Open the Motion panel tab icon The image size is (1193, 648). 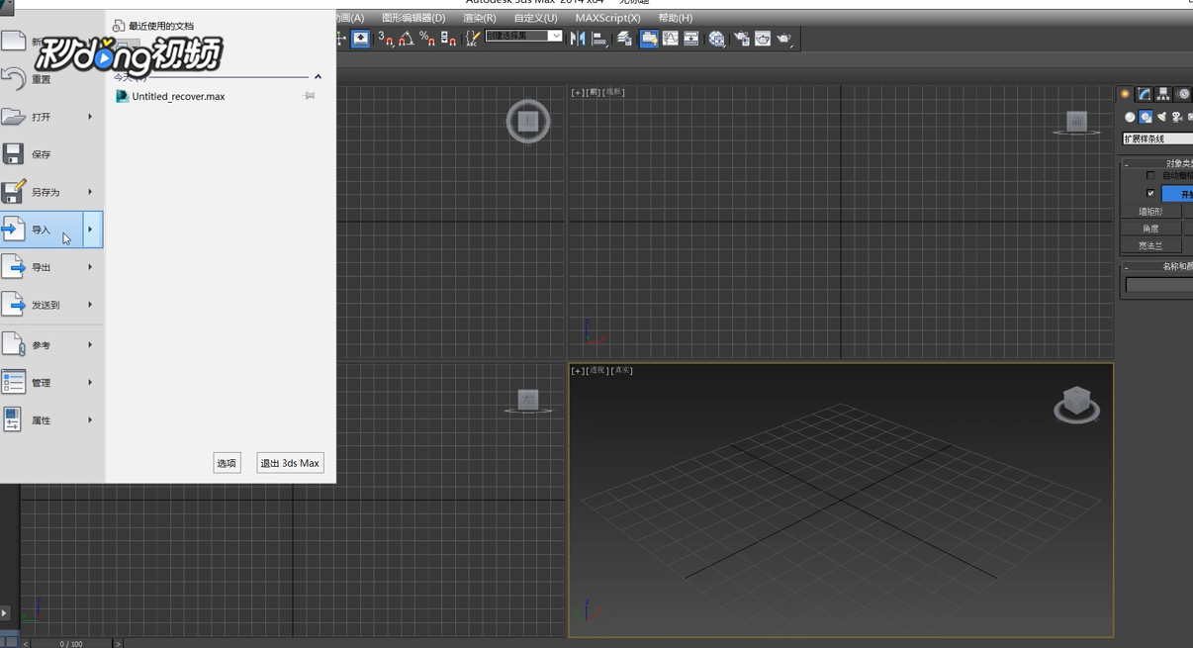coord(1183,94)
